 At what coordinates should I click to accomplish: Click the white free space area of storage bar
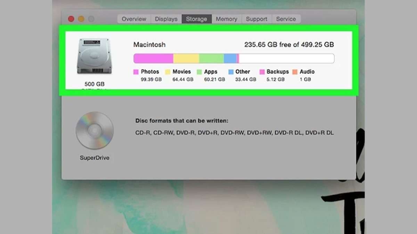click(x=286, y=58)
